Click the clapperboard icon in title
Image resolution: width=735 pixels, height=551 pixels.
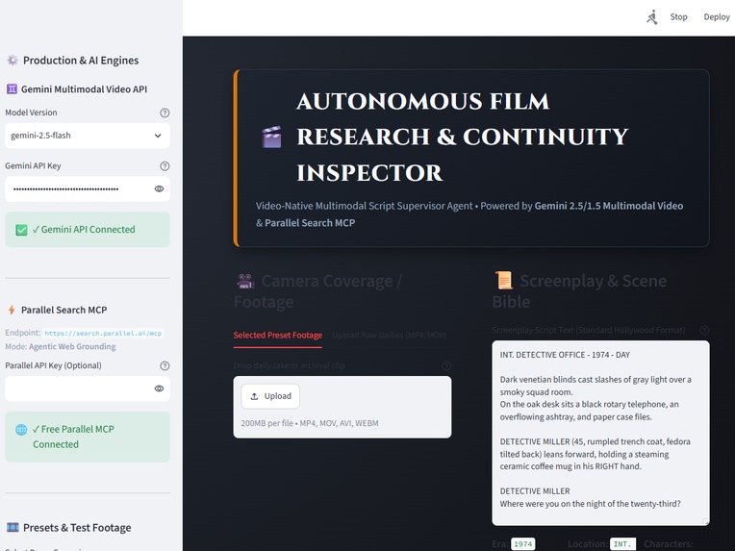[271, 137]
